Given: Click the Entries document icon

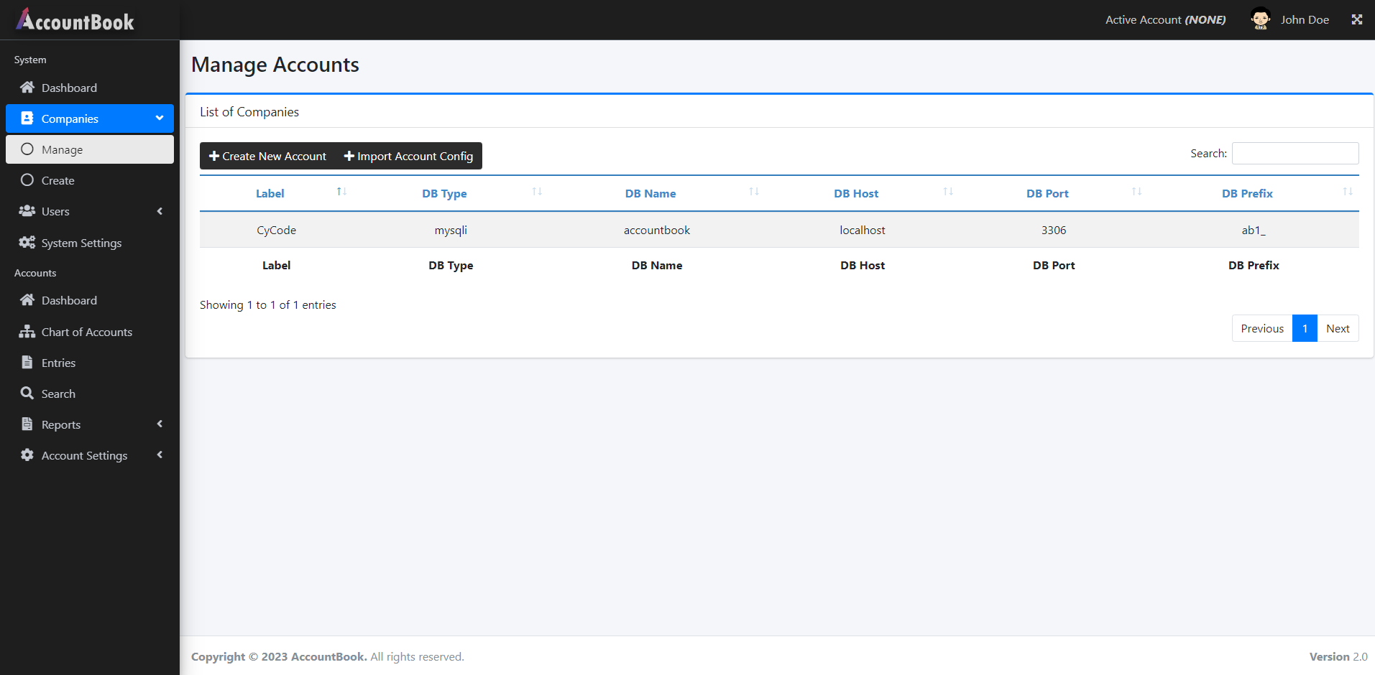Looking at the screenshot, I should tap(27, 363).
